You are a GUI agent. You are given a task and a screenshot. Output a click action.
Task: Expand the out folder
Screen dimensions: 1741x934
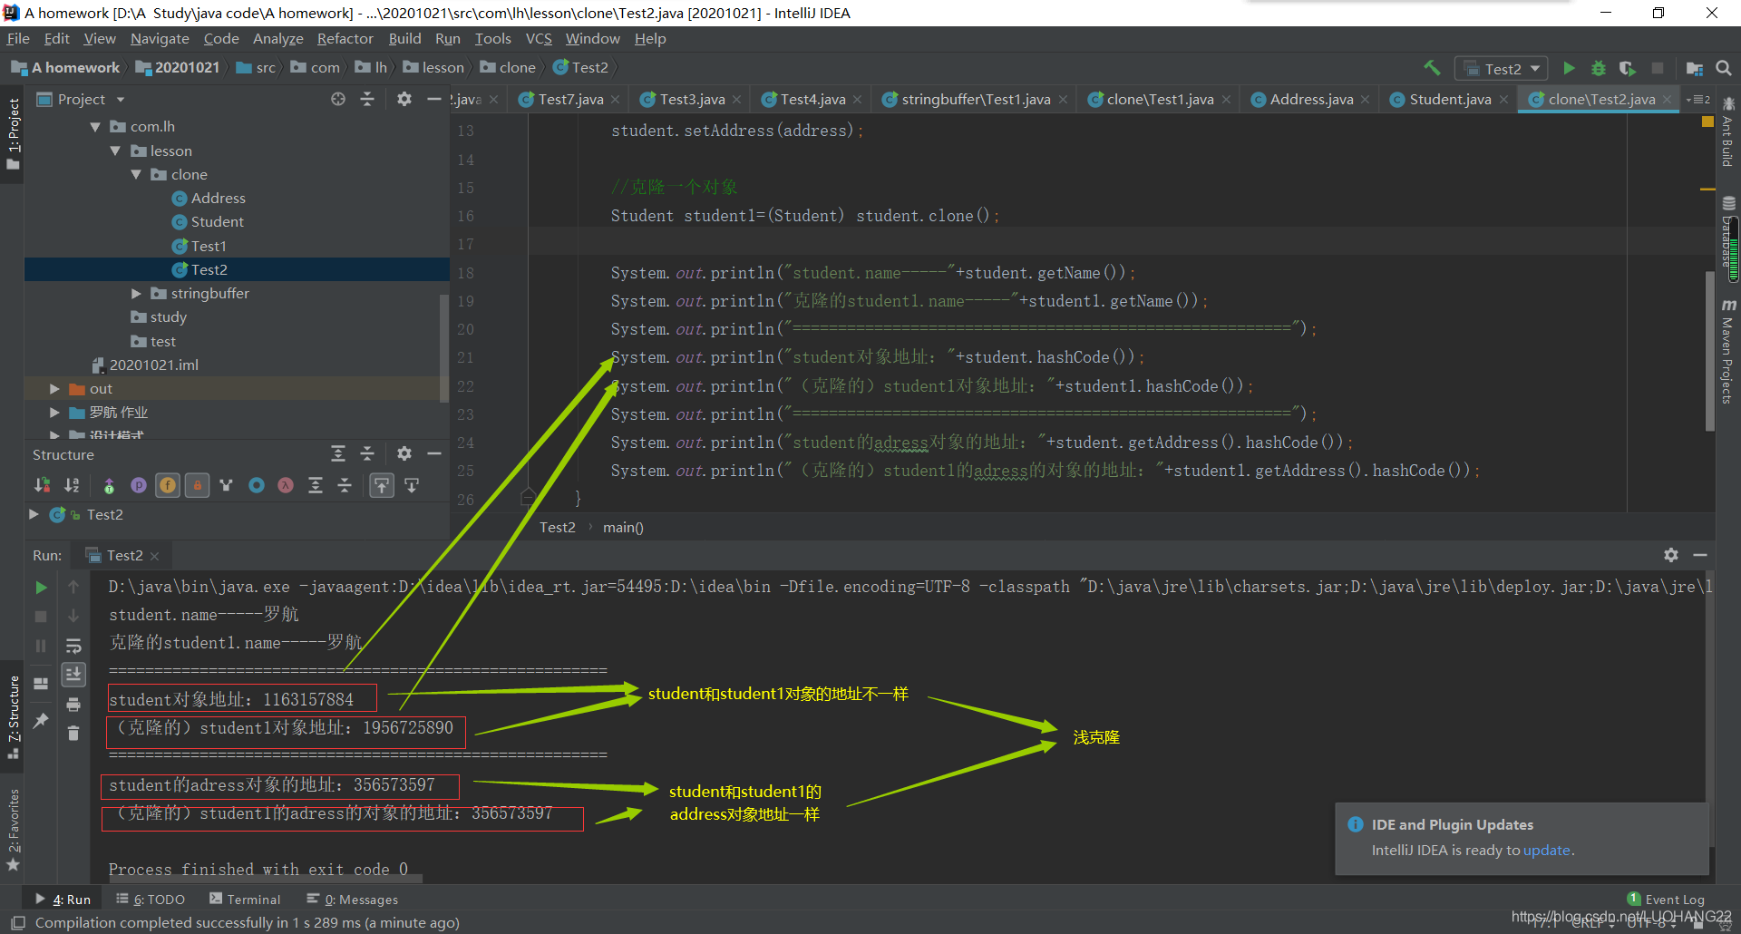point(54,388)
